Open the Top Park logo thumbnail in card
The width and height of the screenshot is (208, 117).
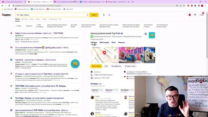[152, 35]
